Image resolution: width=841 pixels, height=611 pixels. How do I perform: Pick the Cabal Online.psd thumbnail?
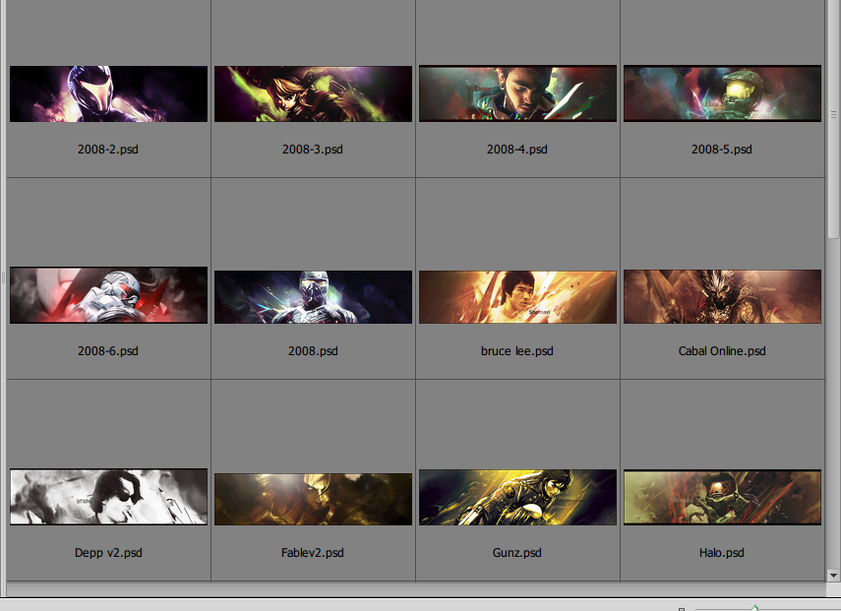pyautogui.click(x=722, y=297)
